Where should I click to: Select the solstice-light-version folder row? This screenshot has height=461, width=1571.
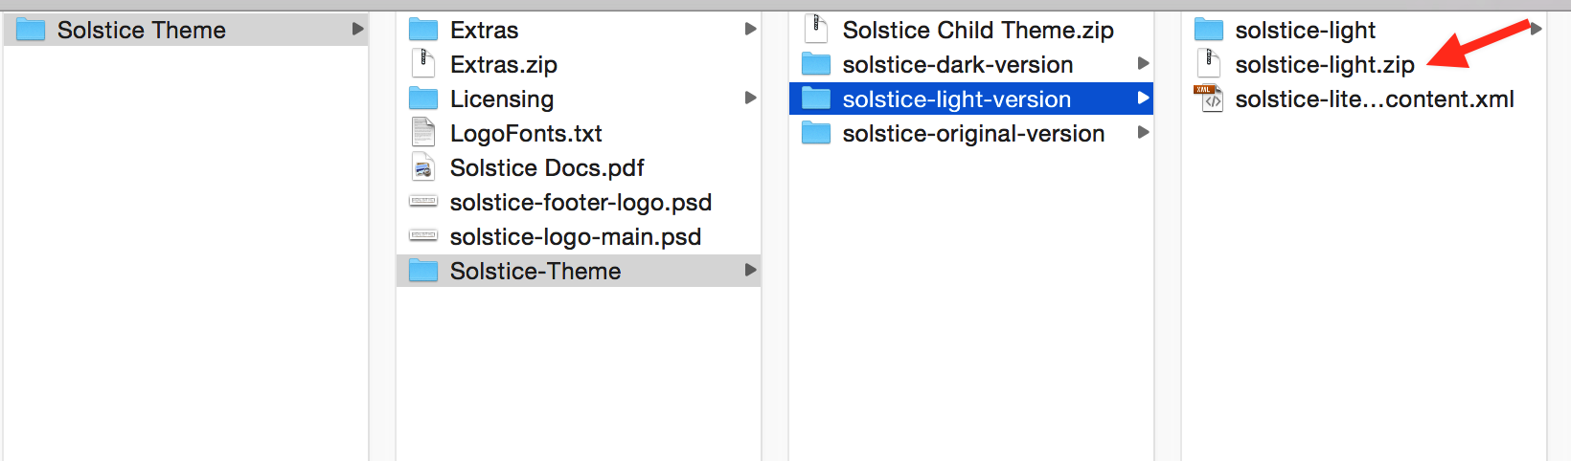tap(971, 99)
